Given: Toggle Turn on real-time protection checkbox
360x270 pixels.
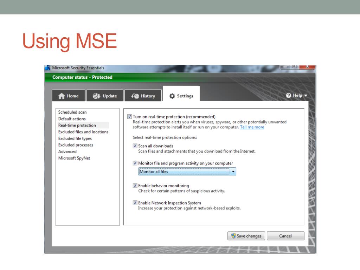Looking at the screenshot, I should coord(129,117).
